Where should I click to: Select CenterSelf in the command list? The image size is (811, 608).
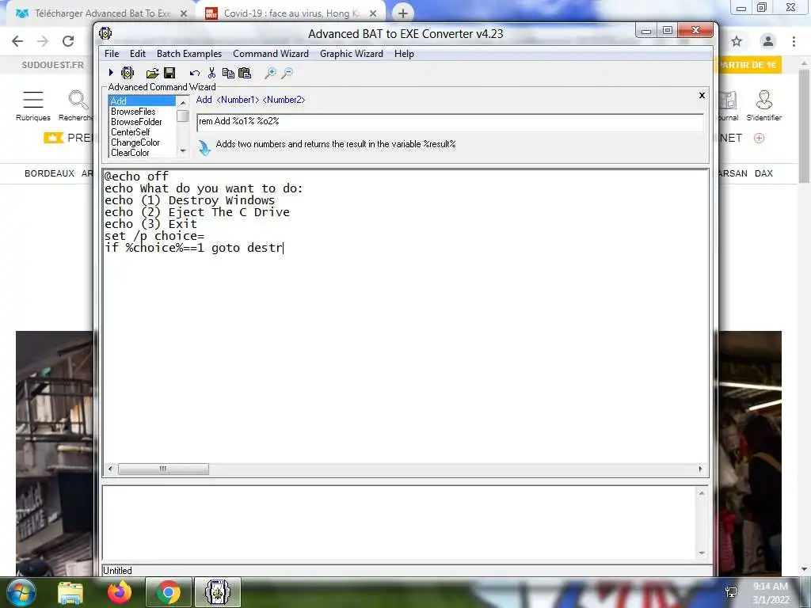[143, 132]
